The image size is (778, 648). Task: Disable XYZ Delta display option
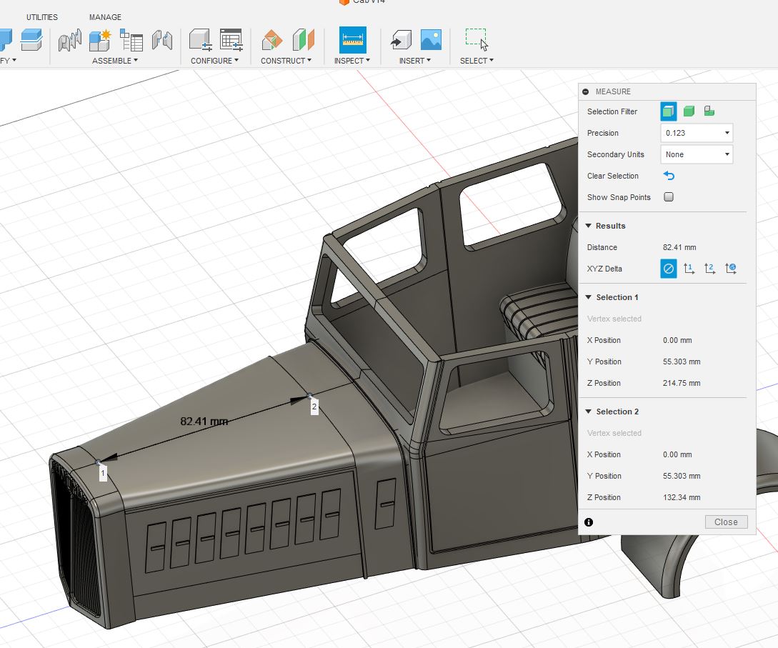tap(669, 269)
